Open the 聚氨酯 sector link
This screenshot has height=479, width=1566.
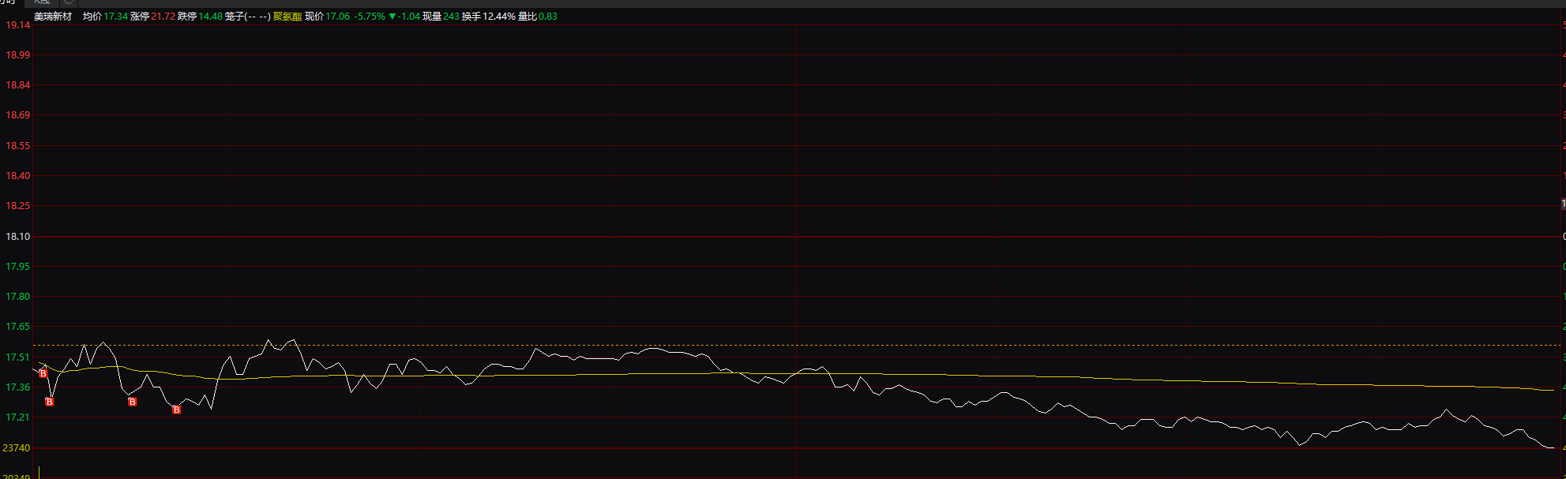pyautogui.click(x=287, y=17)
